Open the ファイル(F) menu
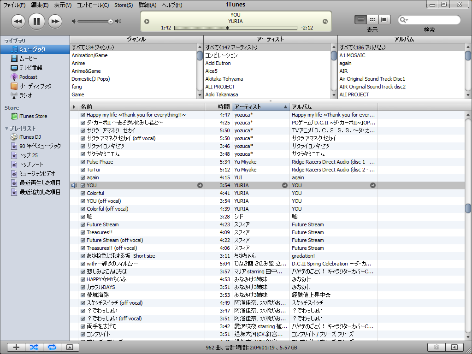 [x=14, y=5]
